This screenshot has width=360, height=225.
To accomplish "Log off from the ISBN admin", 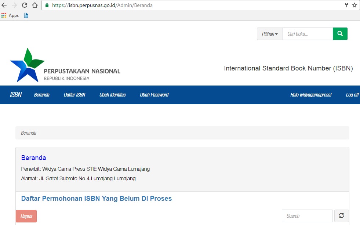I will pyautogui.click(x=352, y=95).
